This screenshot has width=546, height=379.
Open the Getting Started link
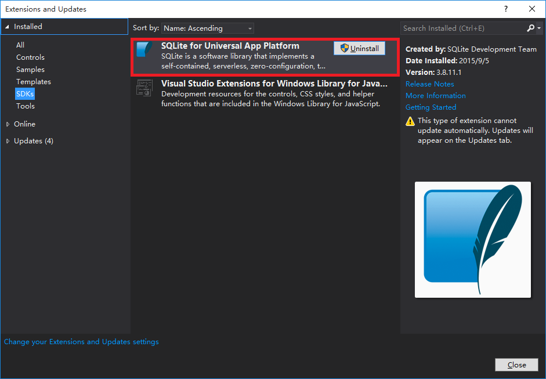431,107
